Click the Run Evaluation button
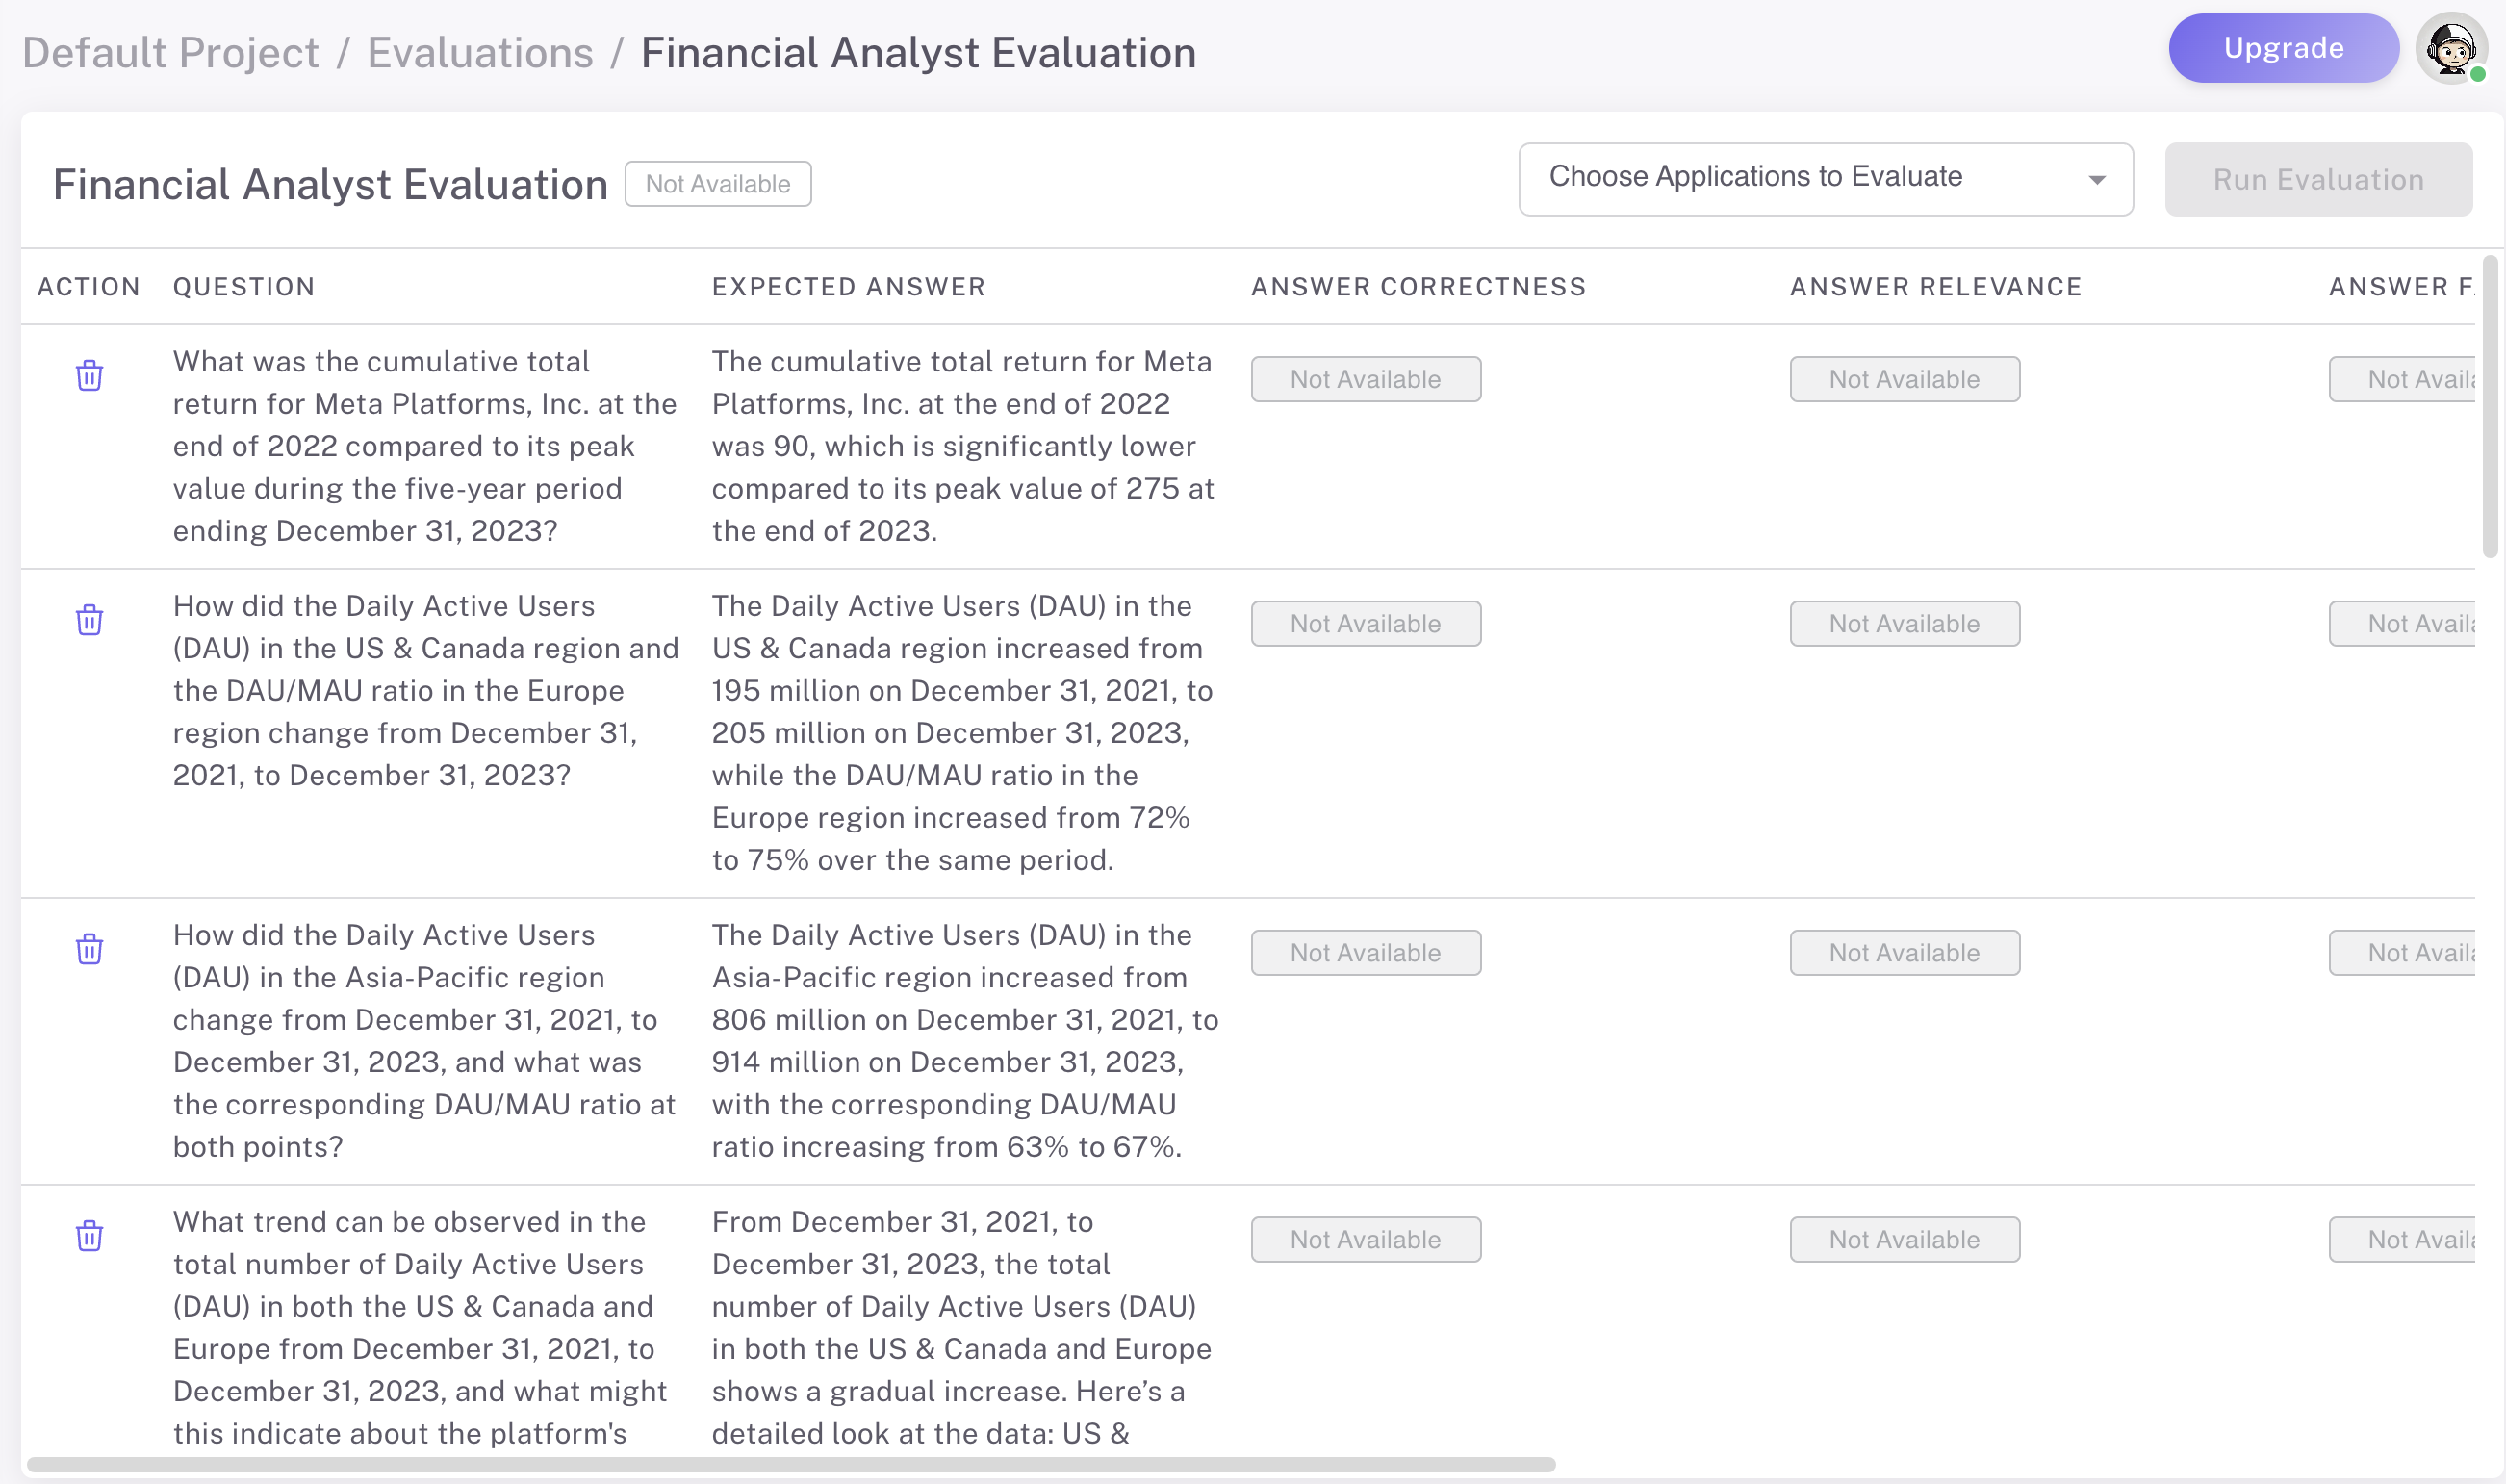Screen dimensions: 2506x1484 2317,179
